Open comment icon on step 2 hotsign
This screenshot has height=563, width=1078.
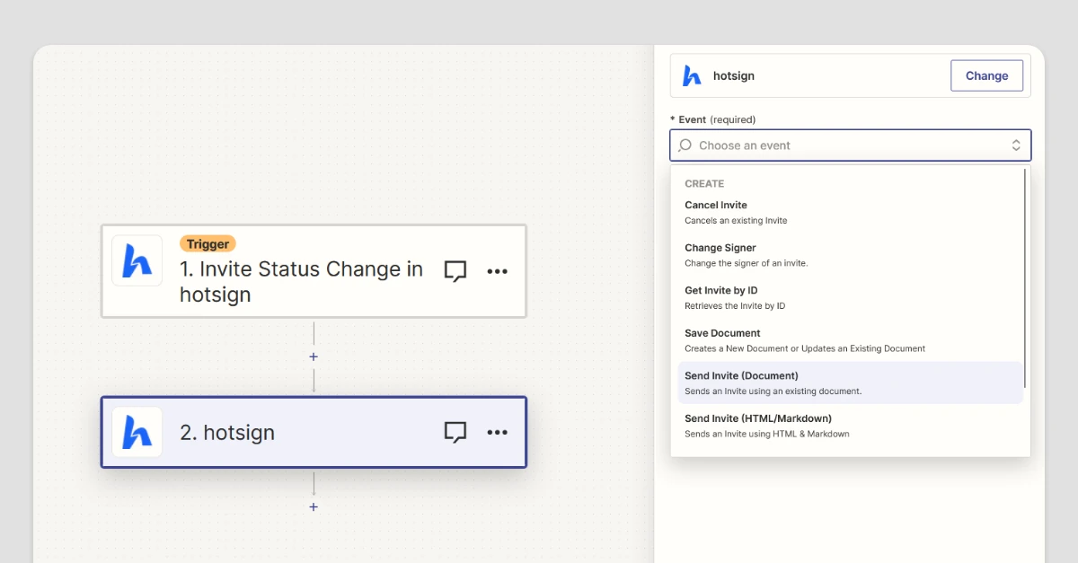(x=455, y=432)
